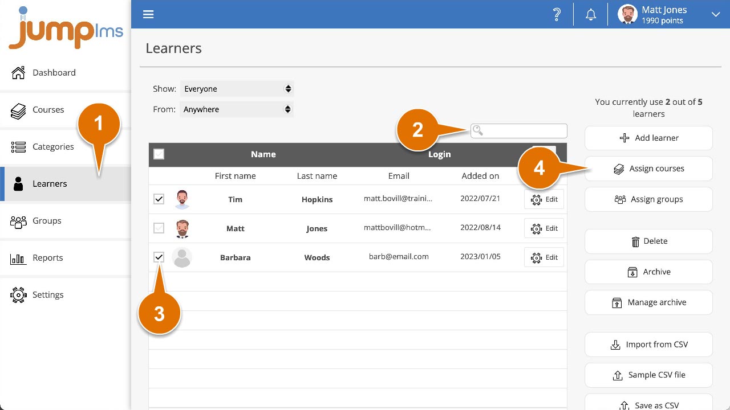Image resolution: width=730 pixels, height=410 pixels.
Task: Expand the Matt Jones user menu chevron
Action: pyautogui.click(x=715, y=15)
